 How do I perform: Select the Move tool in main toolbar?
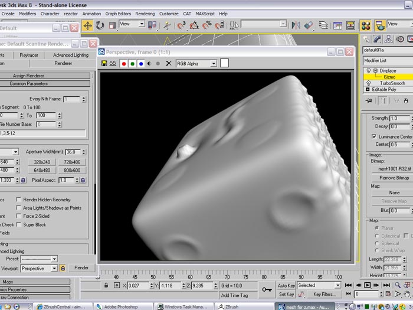87,25
